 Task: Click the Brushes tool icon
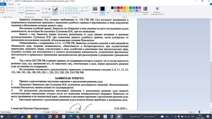coord(55,9)
